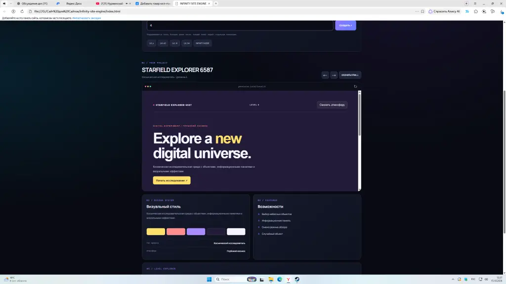506x284 pixels.
Task: Open the Yandex ID icon beside the back arrow
Action: click(x=13, y=11)
